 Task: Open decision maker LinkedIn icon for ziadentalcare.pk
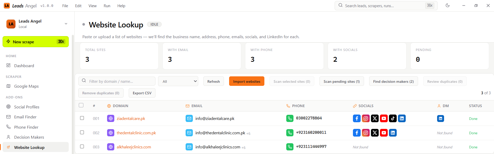pyautogui.click(x=440, y=118)
